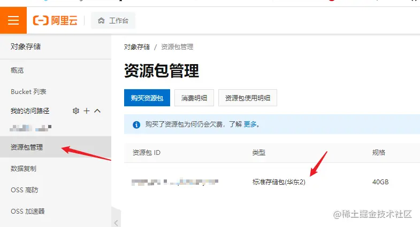Collapse 我的访问路径 section with chevron
This screenshot has width=420, height=227.
(97, 111)
